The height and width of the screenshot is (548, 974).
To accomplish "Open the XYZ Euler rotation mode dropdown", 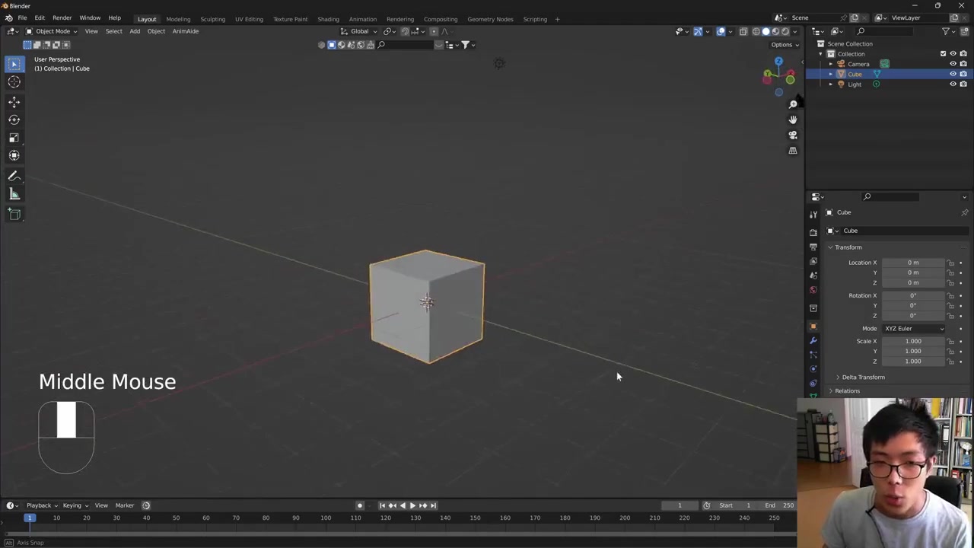I will click(913, 329).
